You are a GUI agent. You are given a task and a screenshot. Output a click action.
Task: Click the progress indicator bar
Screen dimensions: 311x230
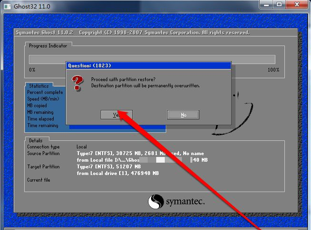pos(152,59)
